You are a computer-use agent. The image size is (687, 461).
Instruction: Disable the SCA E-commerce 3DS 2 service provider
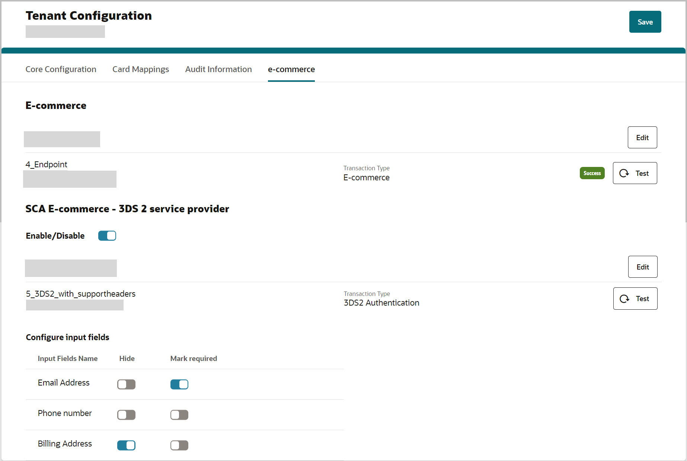(x=107, y=235)
